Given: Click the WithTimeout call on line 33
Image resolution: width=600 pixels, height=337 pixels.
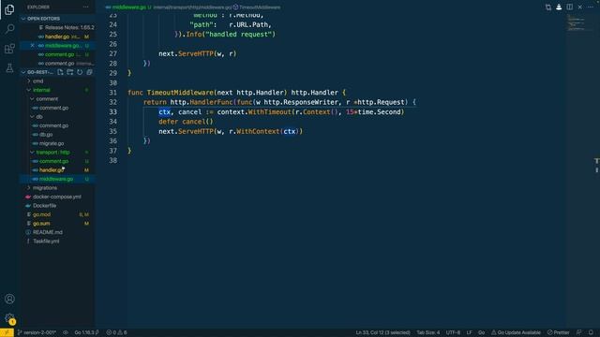Looking at the screenshot, I should (x=269, y=112).
